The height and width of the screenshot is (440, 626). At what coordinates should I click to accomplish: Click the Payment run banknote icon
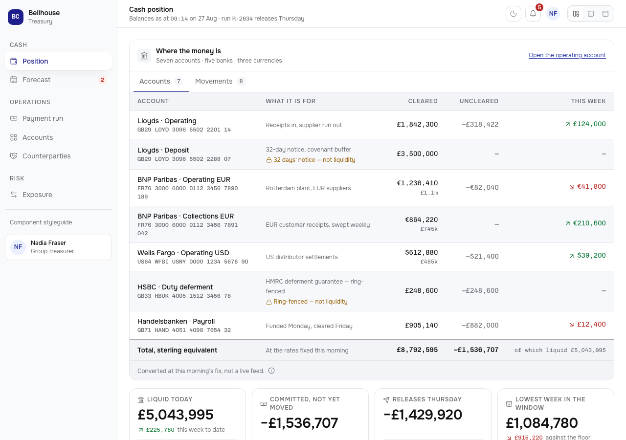[x=14, y=118]
